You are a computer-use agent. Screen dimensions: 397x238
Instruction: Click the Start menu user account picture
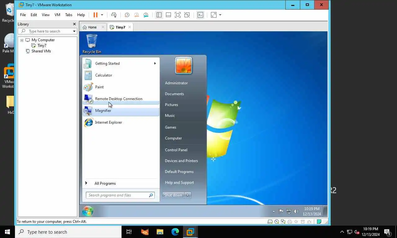tap(184, 66)
